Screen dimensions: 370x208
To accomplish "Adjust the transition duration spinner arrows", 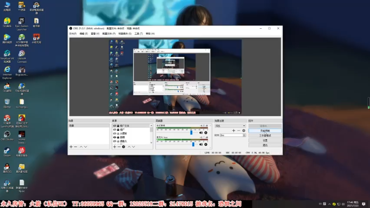I will pos(244,135).
